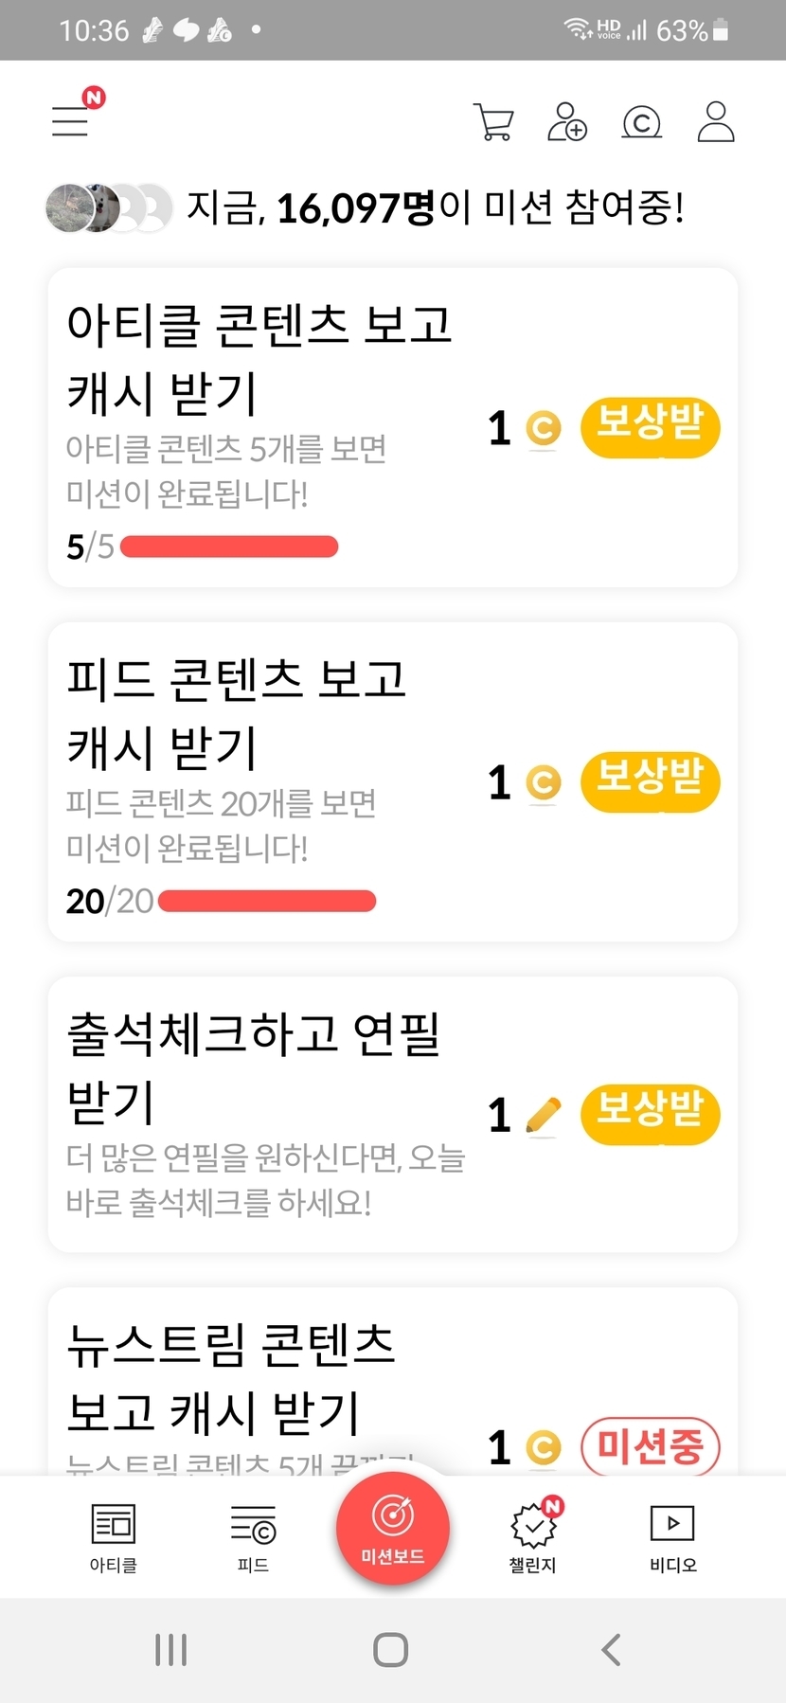This screenshot has width=786, height=1703.
Task: Claim pencil reward for 출석체크
Action: tap(650, 1114)
